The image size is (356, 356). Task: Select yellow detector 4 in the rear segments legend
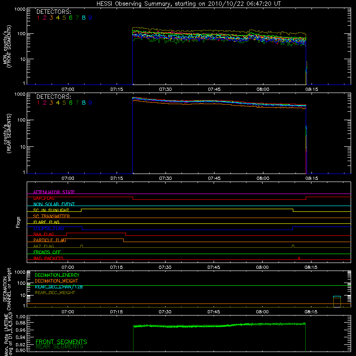click(58, 103)
